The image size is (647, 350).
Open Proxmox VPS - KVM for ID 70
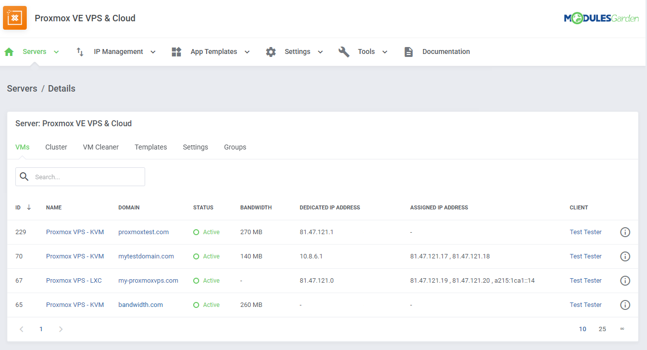click(75, 256)
